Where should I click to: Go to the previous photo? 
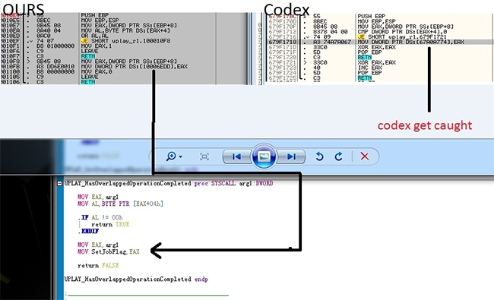[x=236, y=156]
